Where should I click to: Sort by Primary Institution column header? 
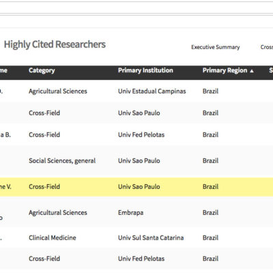tap(145, 70)
